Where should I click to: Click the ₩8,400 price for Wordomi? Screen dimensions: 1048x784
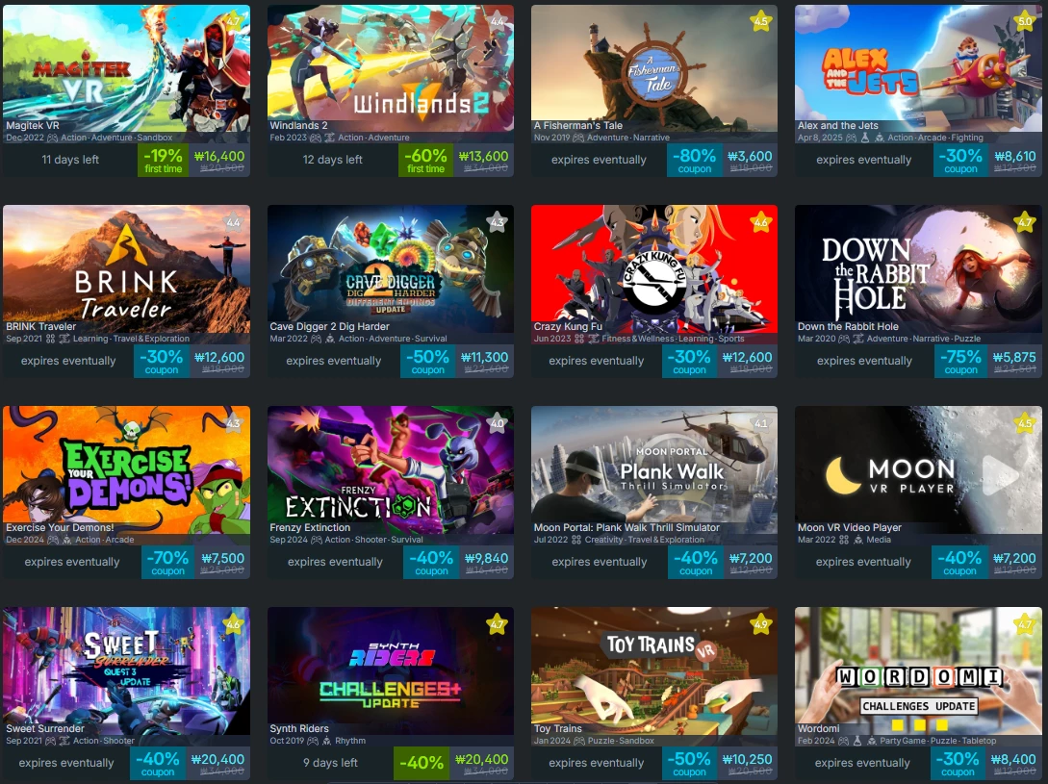[x=1013, y=759]
